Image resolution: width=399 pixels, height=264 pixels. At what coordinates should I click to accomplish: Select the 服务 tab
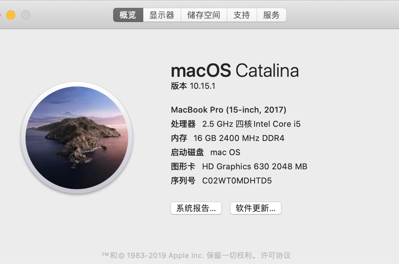[271, 15]
